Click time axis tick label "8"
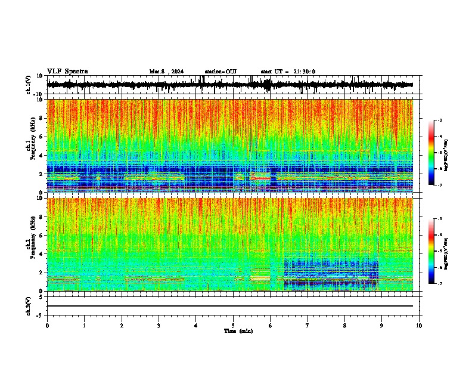 [344, 326]
